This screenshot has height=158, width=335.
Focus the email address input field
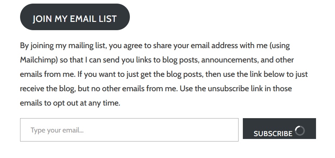coord(129,130)
